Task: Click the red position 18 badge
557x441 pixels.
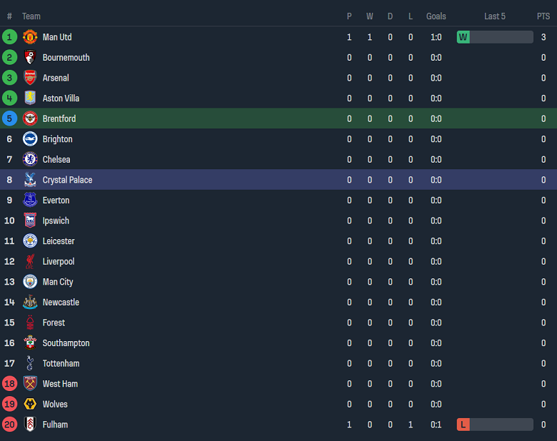Action: (9, 384)
